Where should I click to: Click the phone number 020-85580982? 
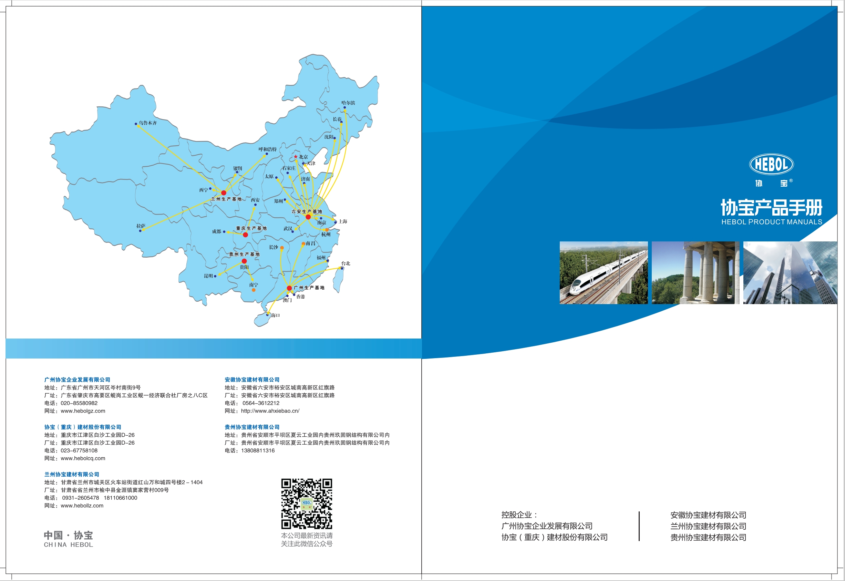tap(79, 403)
